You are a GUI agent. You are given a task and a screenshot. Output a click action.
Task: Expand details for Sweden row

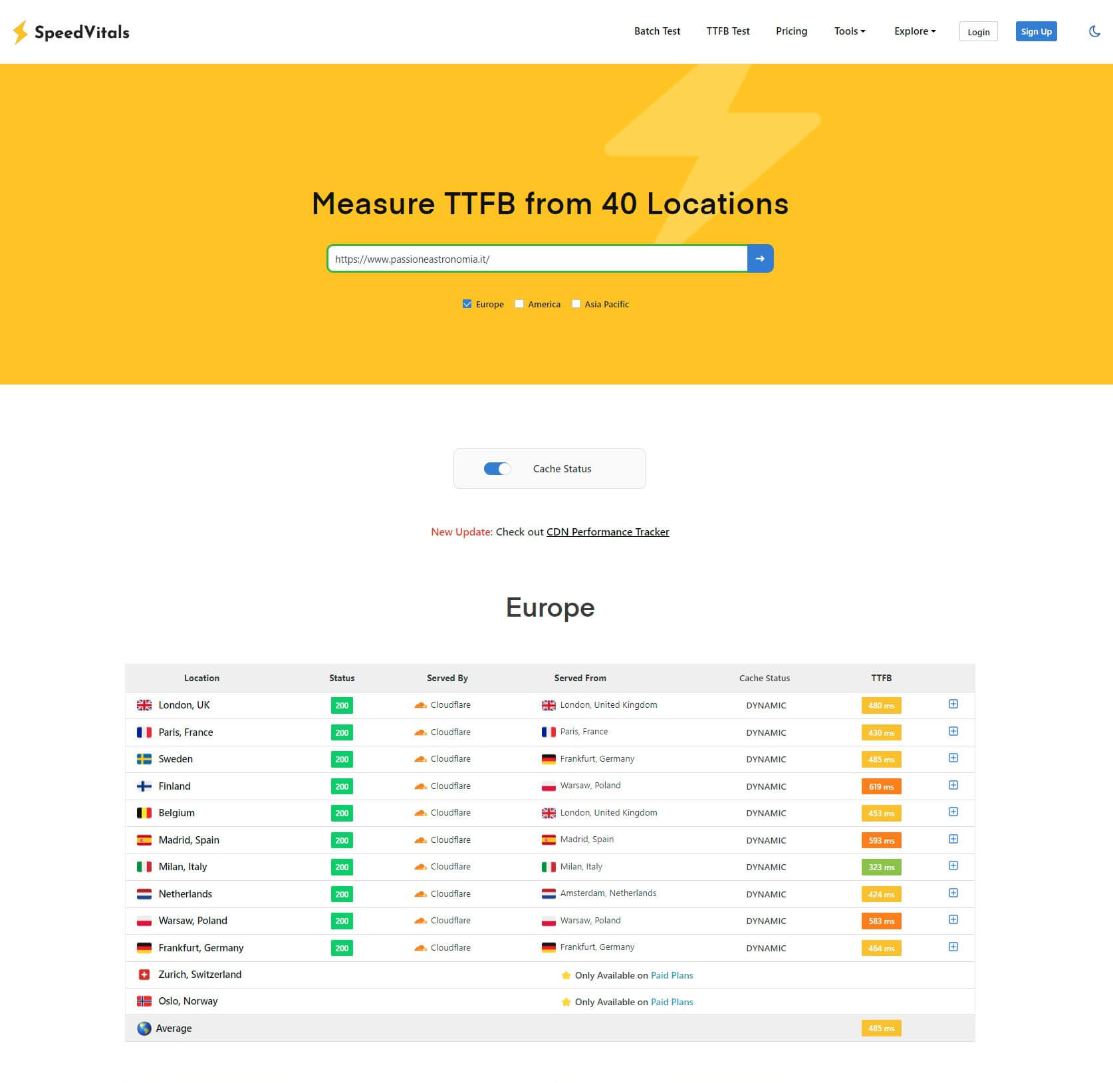point(953,758)
